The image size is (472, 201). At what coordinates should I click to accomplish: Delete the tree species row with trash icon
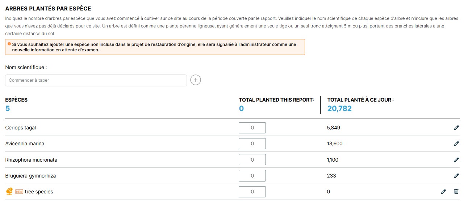tap(456, 192)
